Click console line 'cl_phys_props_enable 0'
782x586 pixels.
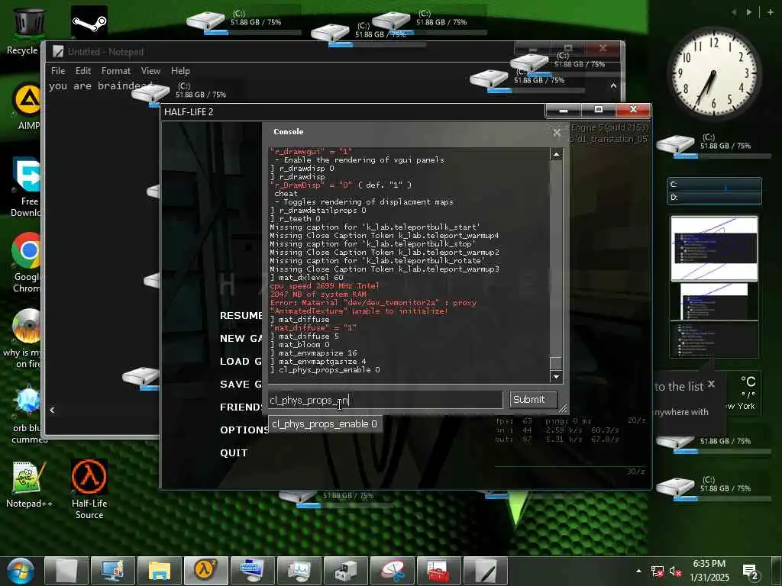[325, 370]
